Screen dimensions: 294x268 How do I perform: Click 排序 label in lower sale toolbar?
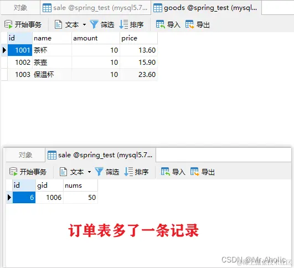coord(142,172)
